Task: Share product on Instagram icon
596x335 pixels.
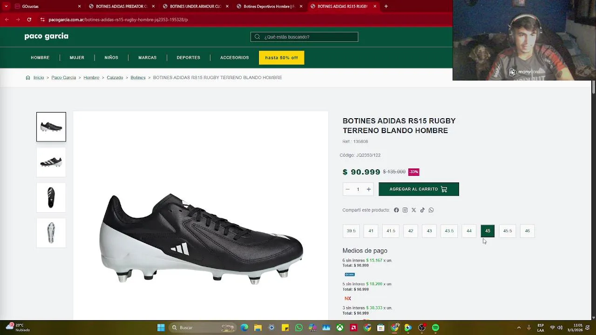Action: click(405, 210)
